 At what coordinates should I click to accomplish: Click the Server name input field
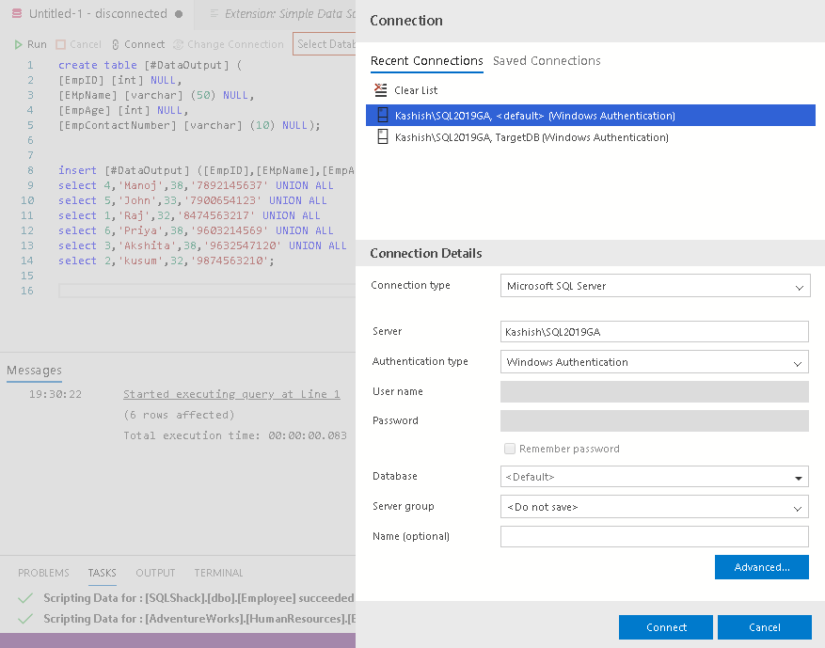pos(654,332)
